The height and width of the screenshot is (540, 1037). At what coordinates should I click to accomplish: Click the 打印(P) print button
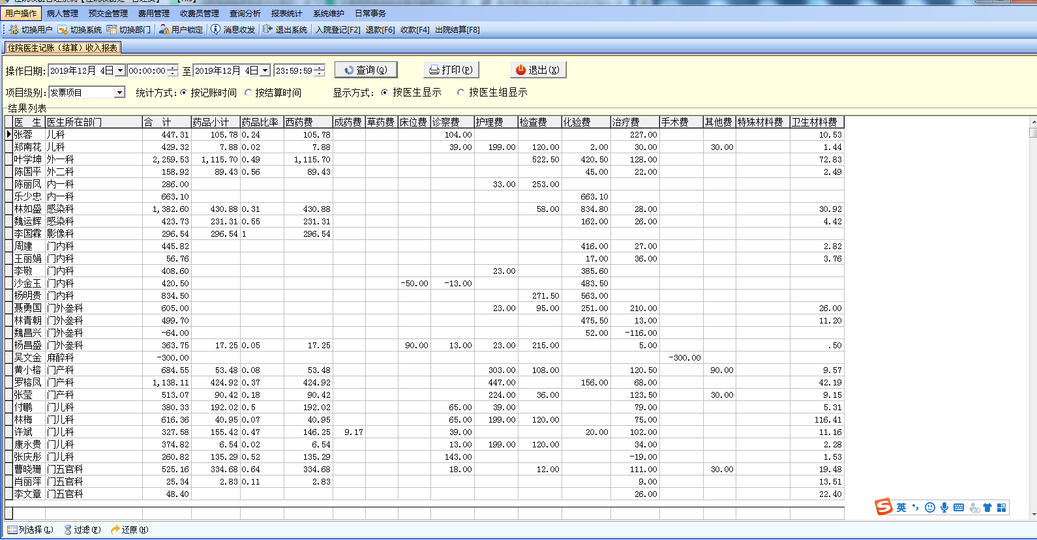(451, 70)
